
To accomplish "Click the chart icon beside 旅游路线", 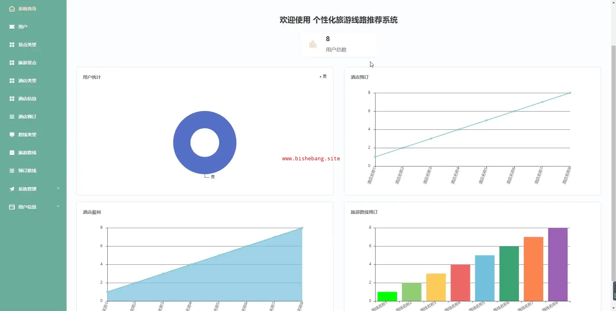I will tap(12, 153).
